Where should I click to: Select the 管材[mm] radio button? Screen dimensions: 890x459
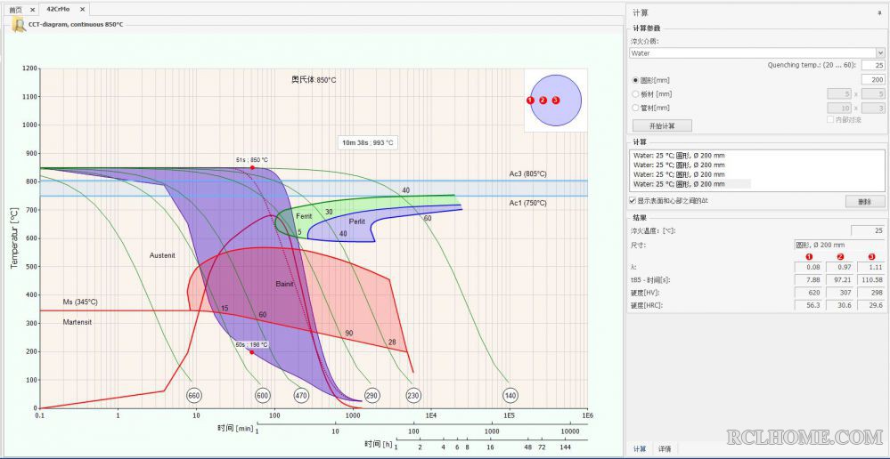636,108
